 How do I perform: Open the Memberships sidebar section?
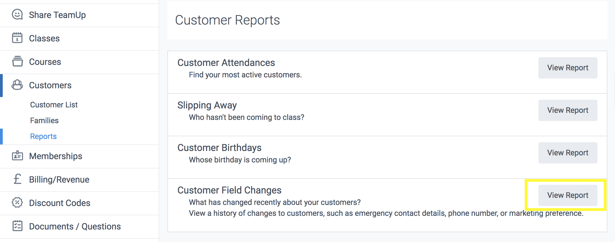point(56,156)
